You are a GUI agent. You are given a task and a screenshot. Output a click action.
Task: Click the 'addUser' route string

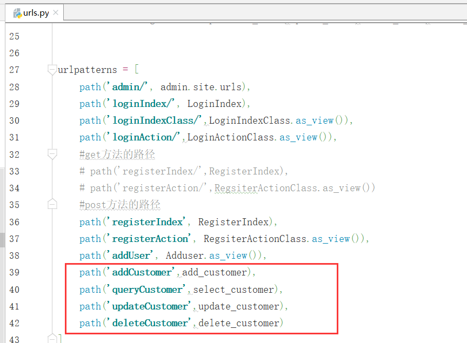pyautogui.click(x=131, y=255)
